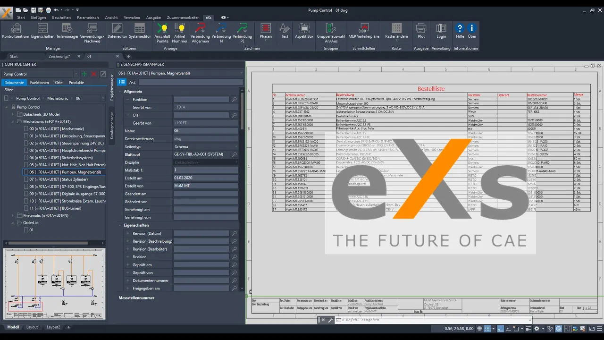Switch to Produkte tab
The height and width of the screenshot is (340, 604).
76,83
